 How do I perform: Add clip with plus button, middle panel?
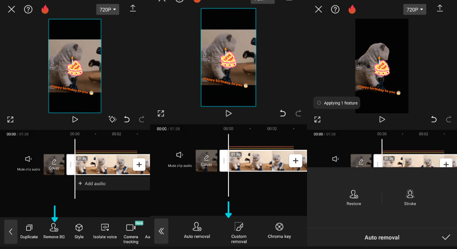click(295, 161)
